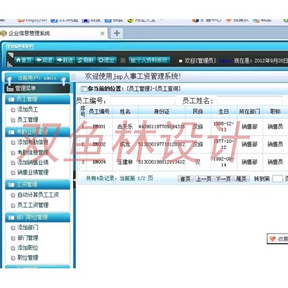Click the 前进 forward toolbar button
This screenshot has height=288, width=288.
65,60
